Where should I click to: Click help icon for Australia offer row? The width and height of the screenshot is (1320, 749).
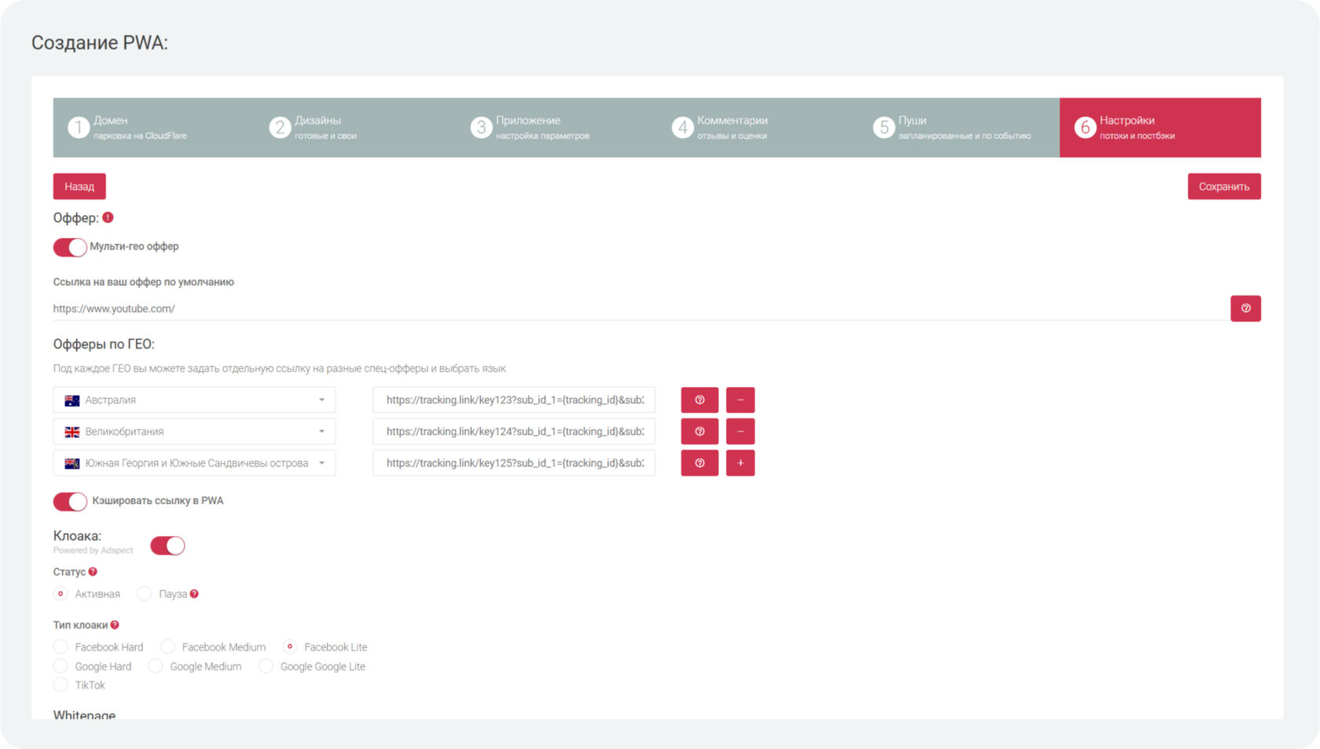pos(699,400)
